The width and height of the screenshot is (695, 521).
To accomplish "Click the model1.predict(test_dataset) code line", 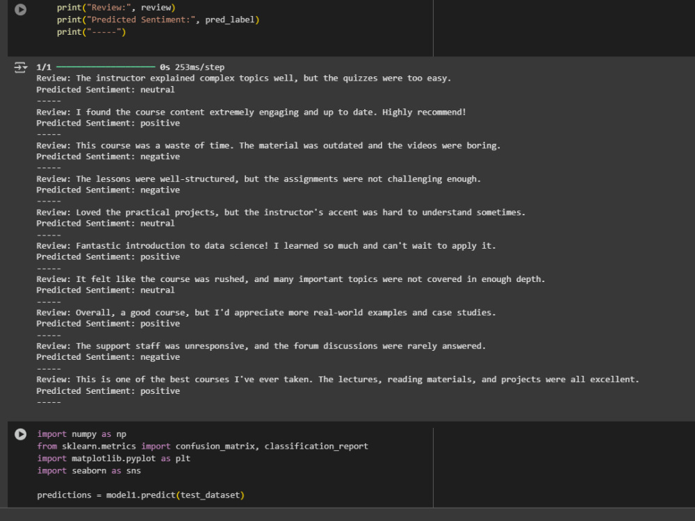I will pos(140,495).
